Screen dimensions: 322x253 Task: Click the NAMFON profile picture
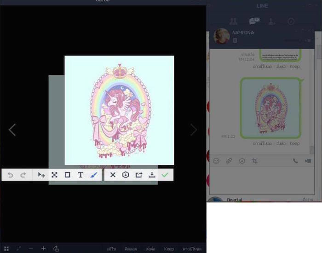[222, 36]
